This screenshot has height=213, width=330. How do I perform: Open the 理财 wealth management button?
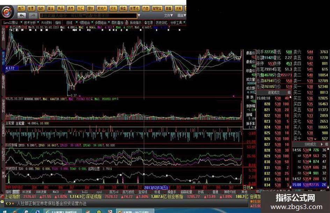[x=90, y=8]
